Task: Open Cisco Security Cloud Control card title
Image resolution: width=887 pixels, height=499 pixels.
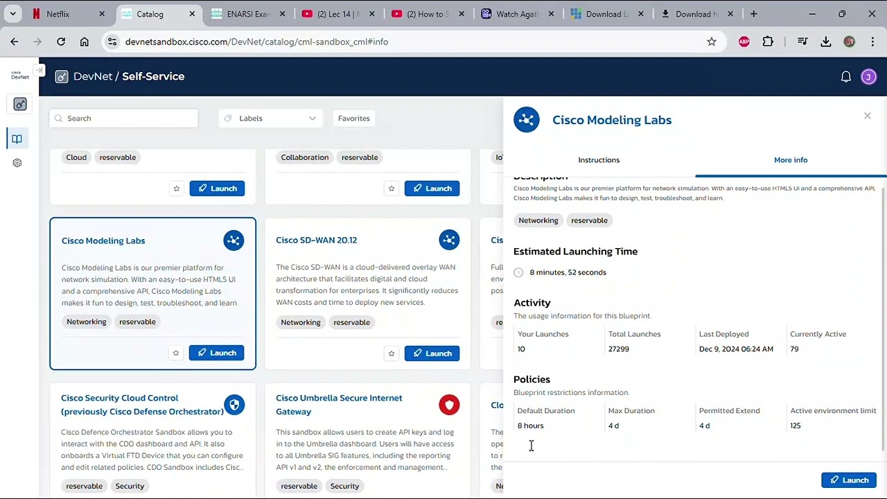Action: 142,405
